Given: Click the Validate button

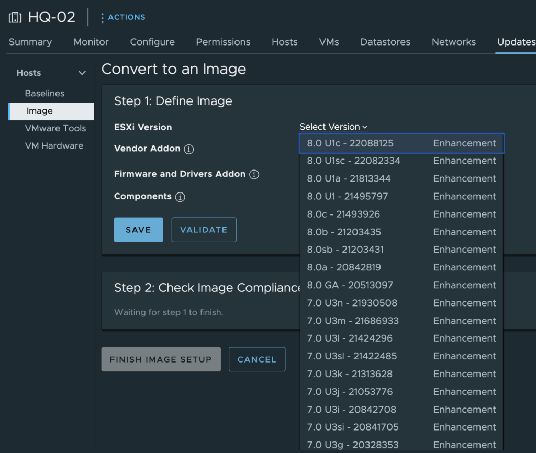Looking at the screenshot, I should click(x=204, y=230).
